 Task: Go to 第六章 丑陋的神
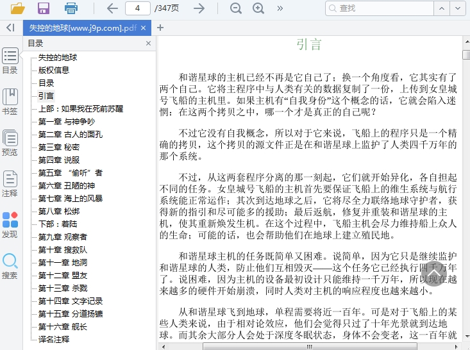click(x=66, y=186)
